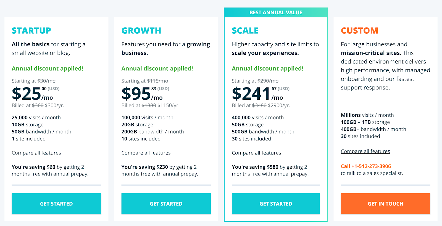The height and width of the screenshot is (226, 442).
Task: Click the You're saving $580 text
Action: point(255,167)
